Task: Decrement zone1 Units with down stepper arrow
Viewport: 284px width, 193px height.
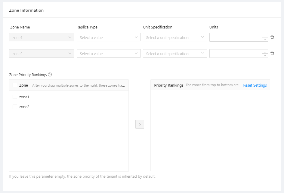Action: click(x=264, y=39)
